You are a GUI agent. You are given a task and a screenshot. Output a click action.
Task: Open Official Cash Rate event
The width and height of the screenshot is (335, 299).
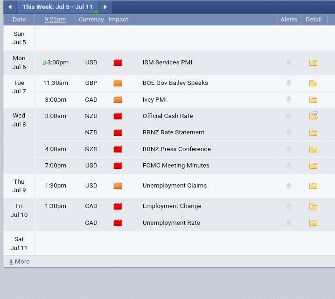pos(167,116)
